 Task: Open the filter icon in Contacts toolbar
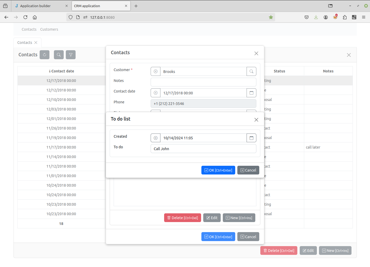tap(71, 55)
